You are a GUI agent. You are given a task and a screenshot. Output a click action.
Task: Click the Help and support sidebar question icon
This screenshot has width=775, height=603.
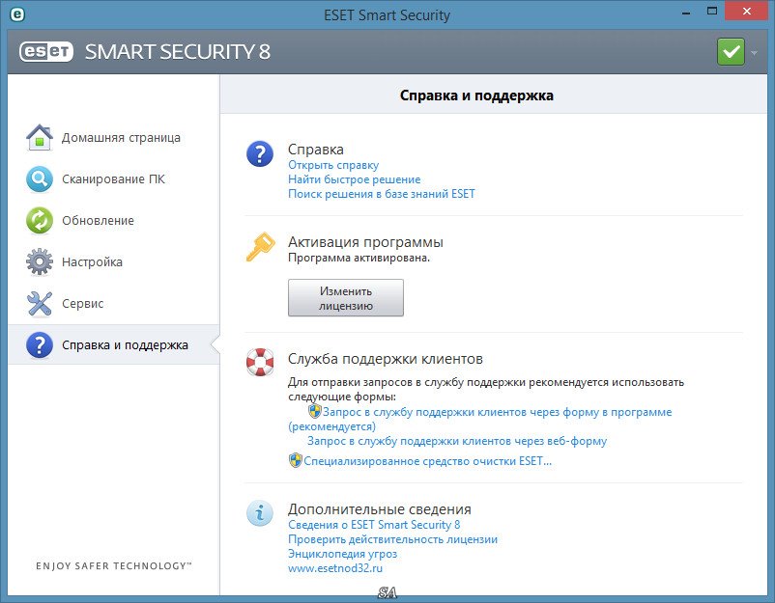[40, 344]
